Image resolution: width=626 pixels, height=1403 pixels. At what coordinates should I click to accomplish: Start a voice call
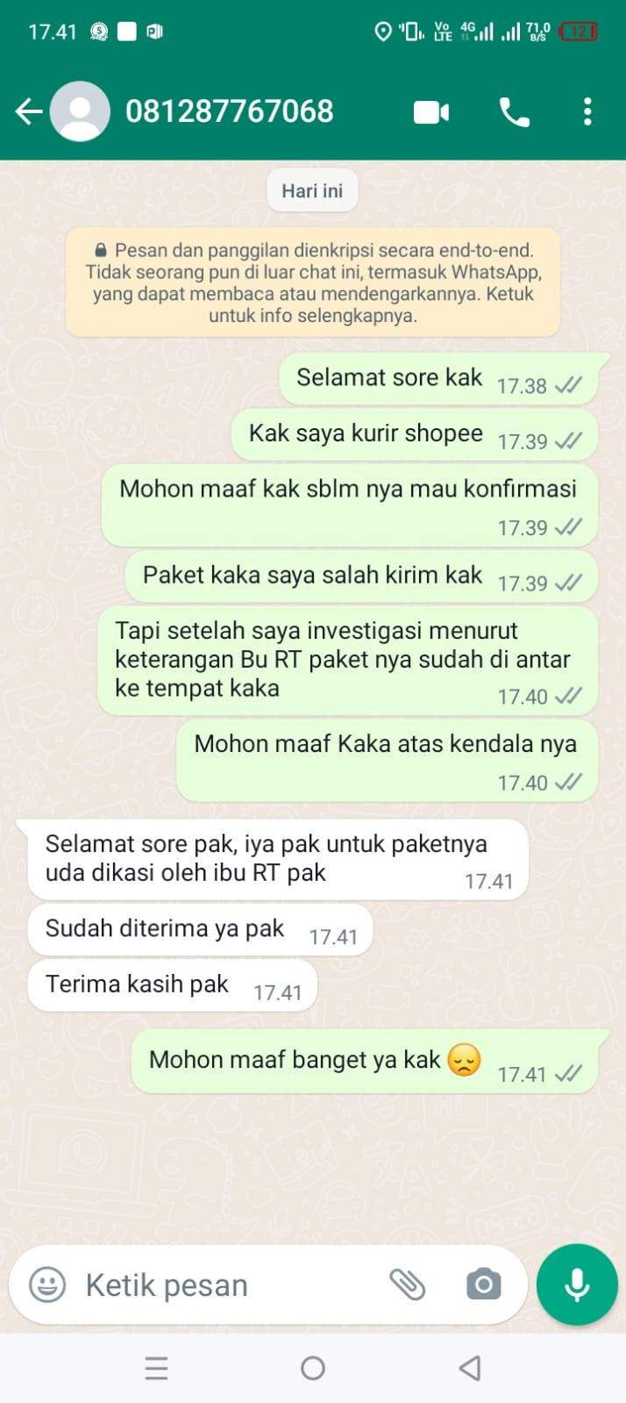515,112
